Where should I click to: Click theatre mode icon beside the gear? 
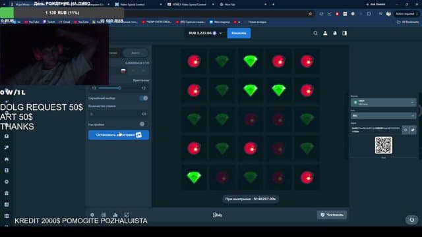click(104, 215)
